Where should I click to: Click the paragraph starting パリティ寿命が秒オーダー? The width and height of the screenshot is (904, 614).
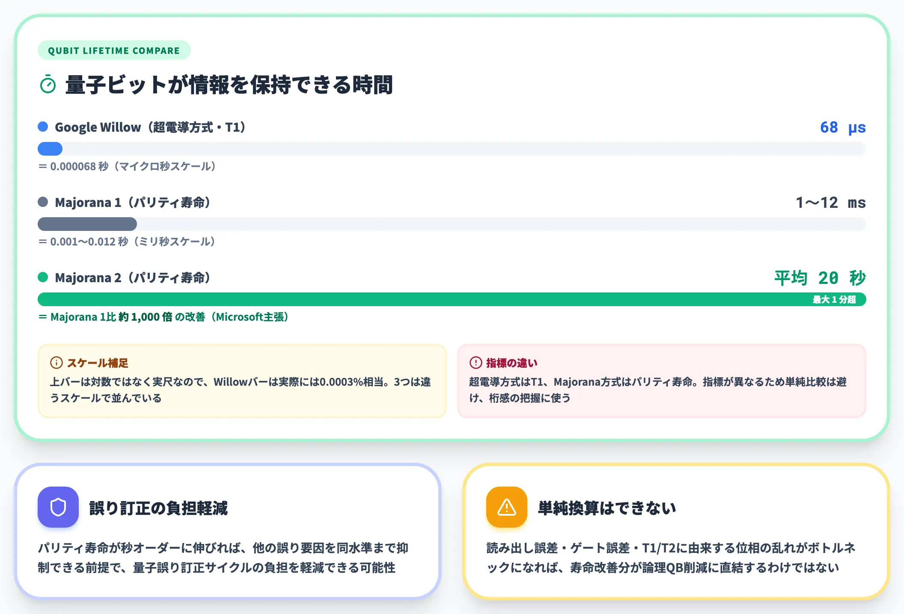[223, 558]
